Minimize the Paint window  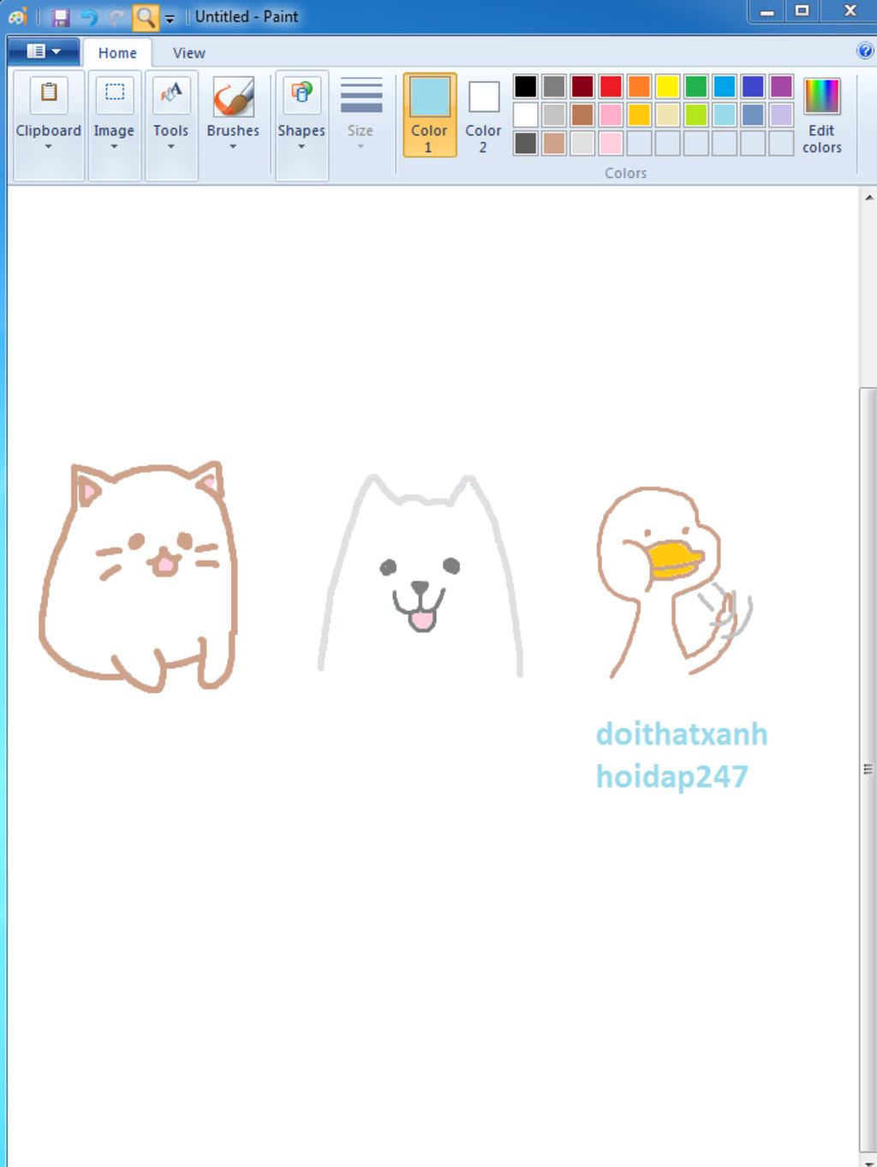click(x=767, y=12)
